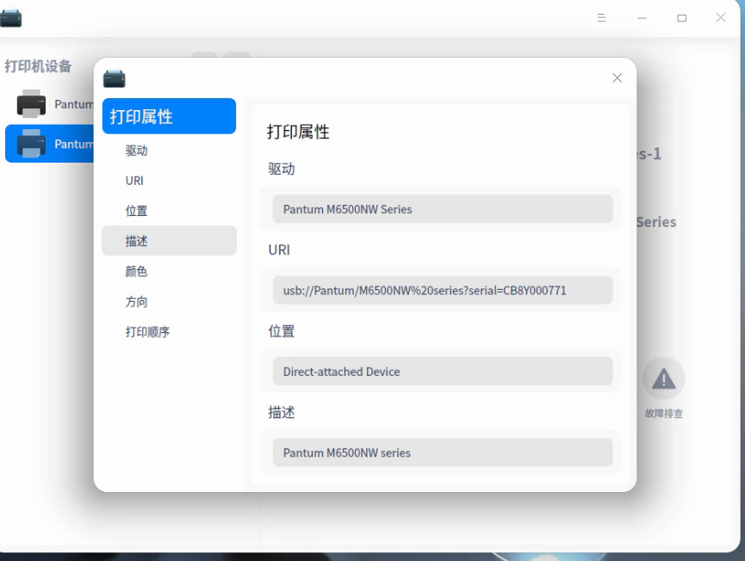
Task: Close the print properties dialog
Action: [618, 77]
